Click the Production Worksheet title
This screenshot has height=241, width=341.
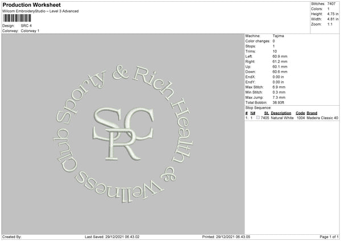click(31, 5)
